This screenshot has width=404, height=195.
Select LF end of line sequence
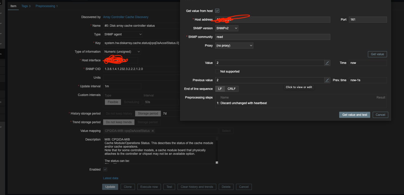(220, 89)
